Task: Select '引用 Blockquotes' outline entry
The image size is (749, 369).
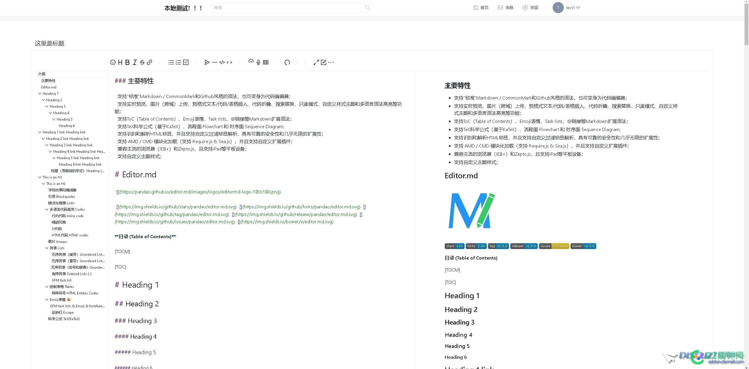Action: pos(62,197)
